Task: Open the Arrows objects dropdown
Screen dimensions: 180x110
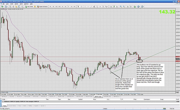Action: 107,7
